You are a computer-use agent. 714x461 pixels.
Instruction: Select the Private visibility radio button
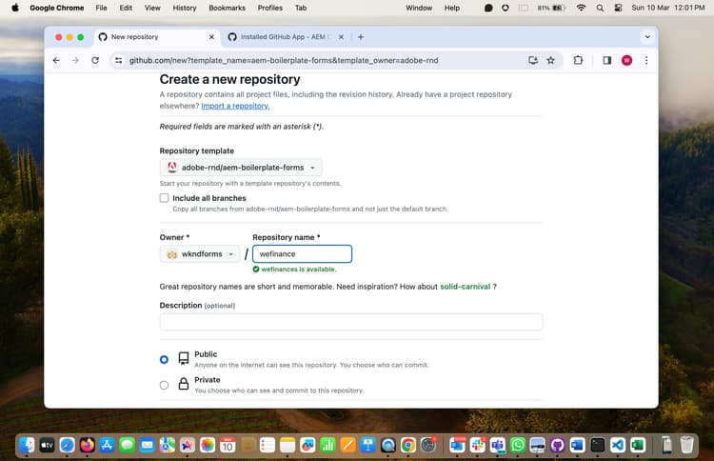pyautogui.click(x=164, y=385)
